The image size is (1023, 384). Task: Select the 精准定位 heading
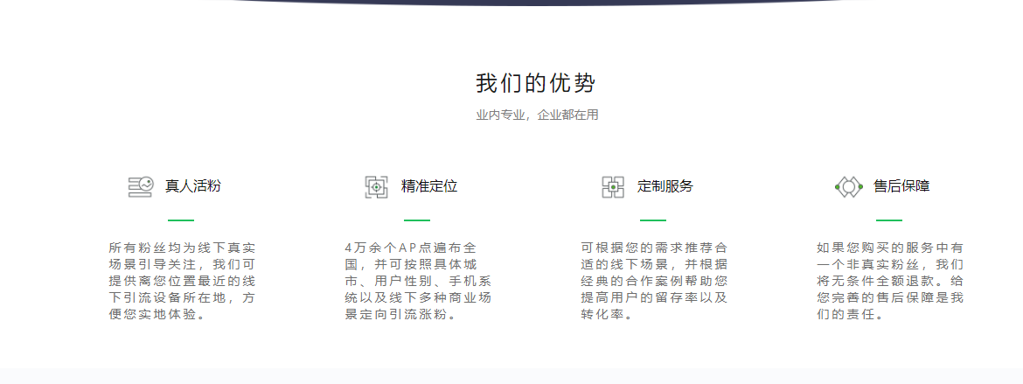coord(429,186)
